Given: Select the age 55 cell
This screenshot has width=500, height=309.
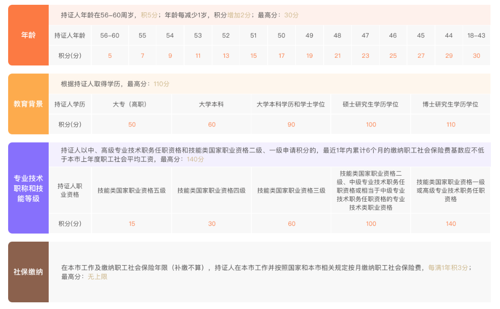Looking at the screenshot, I should click(x=142, y=35).
